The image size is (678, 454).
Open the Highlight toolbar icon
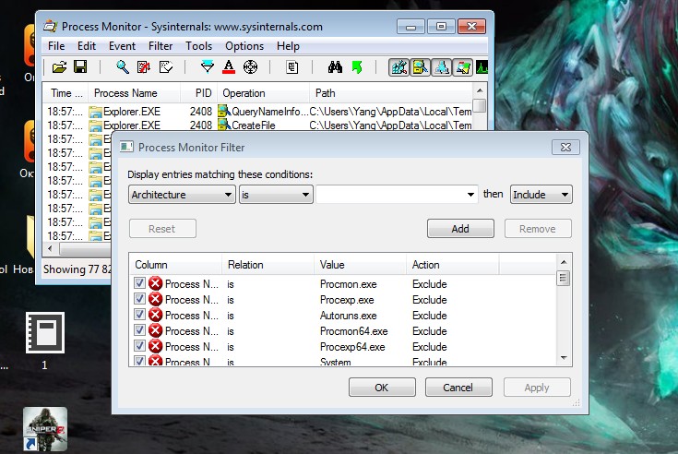[x=229, y=67]
